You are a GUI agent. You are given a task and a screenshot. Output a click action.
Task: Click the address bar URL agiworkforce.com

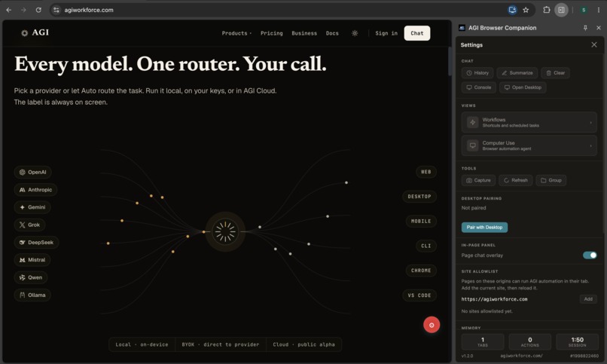[x=89, y=10]
